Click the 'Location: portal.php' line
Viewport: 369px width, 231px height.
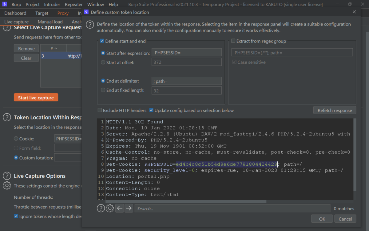[138, 176]
